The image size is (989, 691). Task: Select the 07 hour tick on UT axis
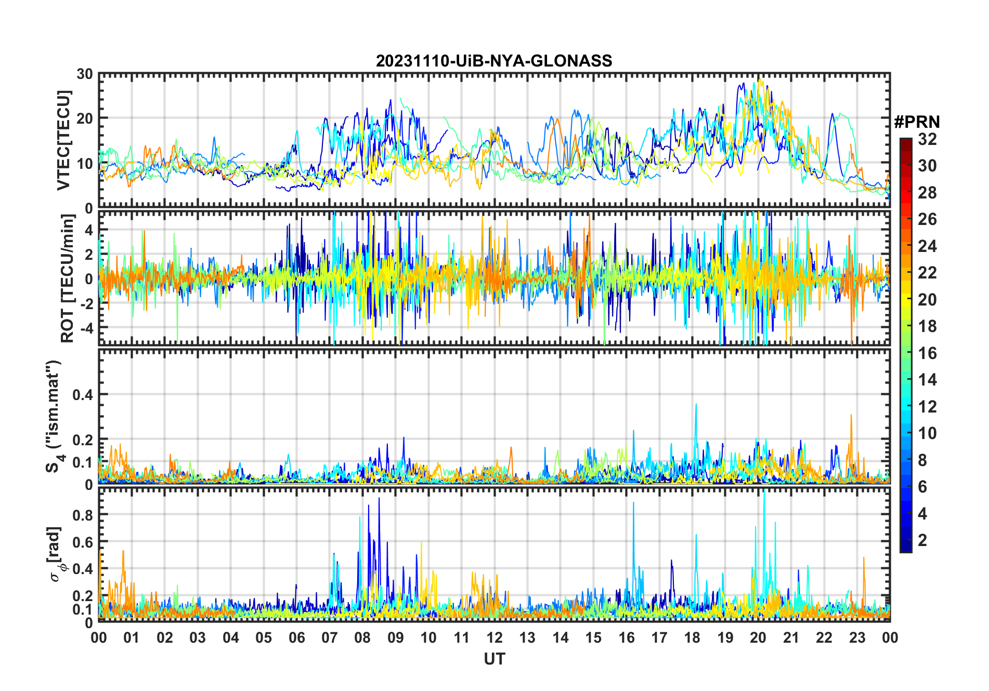coord(330,637)
